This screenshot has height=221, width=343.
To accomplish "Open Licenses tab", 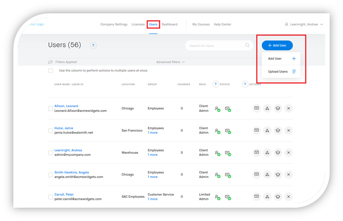I will tap(138, 24).
